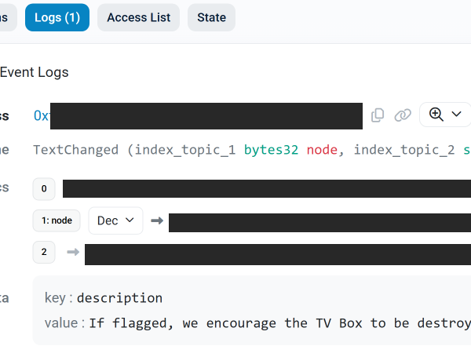
Task: Click the arrow next to topic 2
Action: [73, 252]
